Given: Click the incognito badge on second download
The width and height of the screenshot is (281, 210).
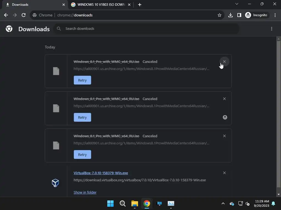Looking at the screenshot, I should [225, 117].
